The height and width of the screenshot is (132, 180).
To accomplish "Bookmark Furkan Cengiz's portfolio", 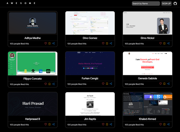I will pyautogui.click(x=107, y=84).
